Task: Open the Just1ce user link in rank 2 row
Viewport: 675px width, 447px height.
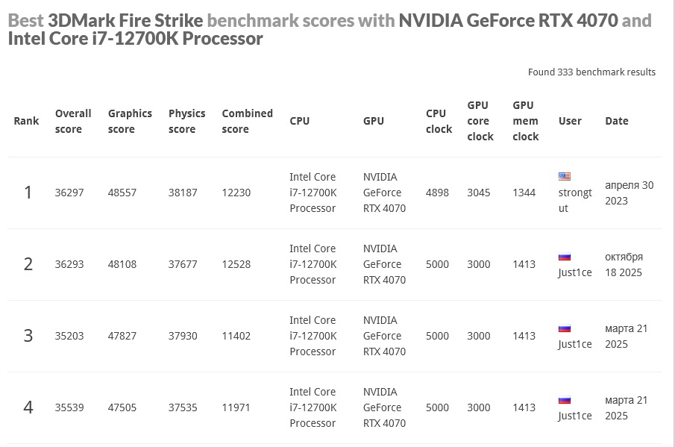Action: coord(574,272)
